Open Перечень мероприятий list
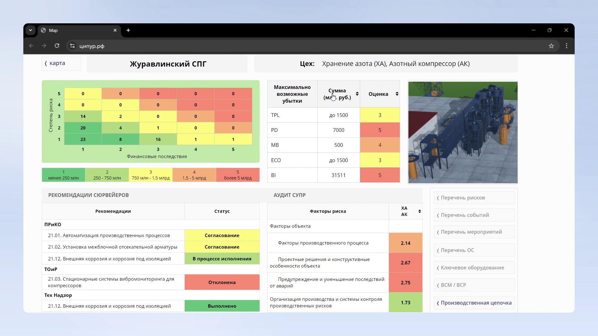This screenshot has height=336, width=598. [x=474, y=232]
